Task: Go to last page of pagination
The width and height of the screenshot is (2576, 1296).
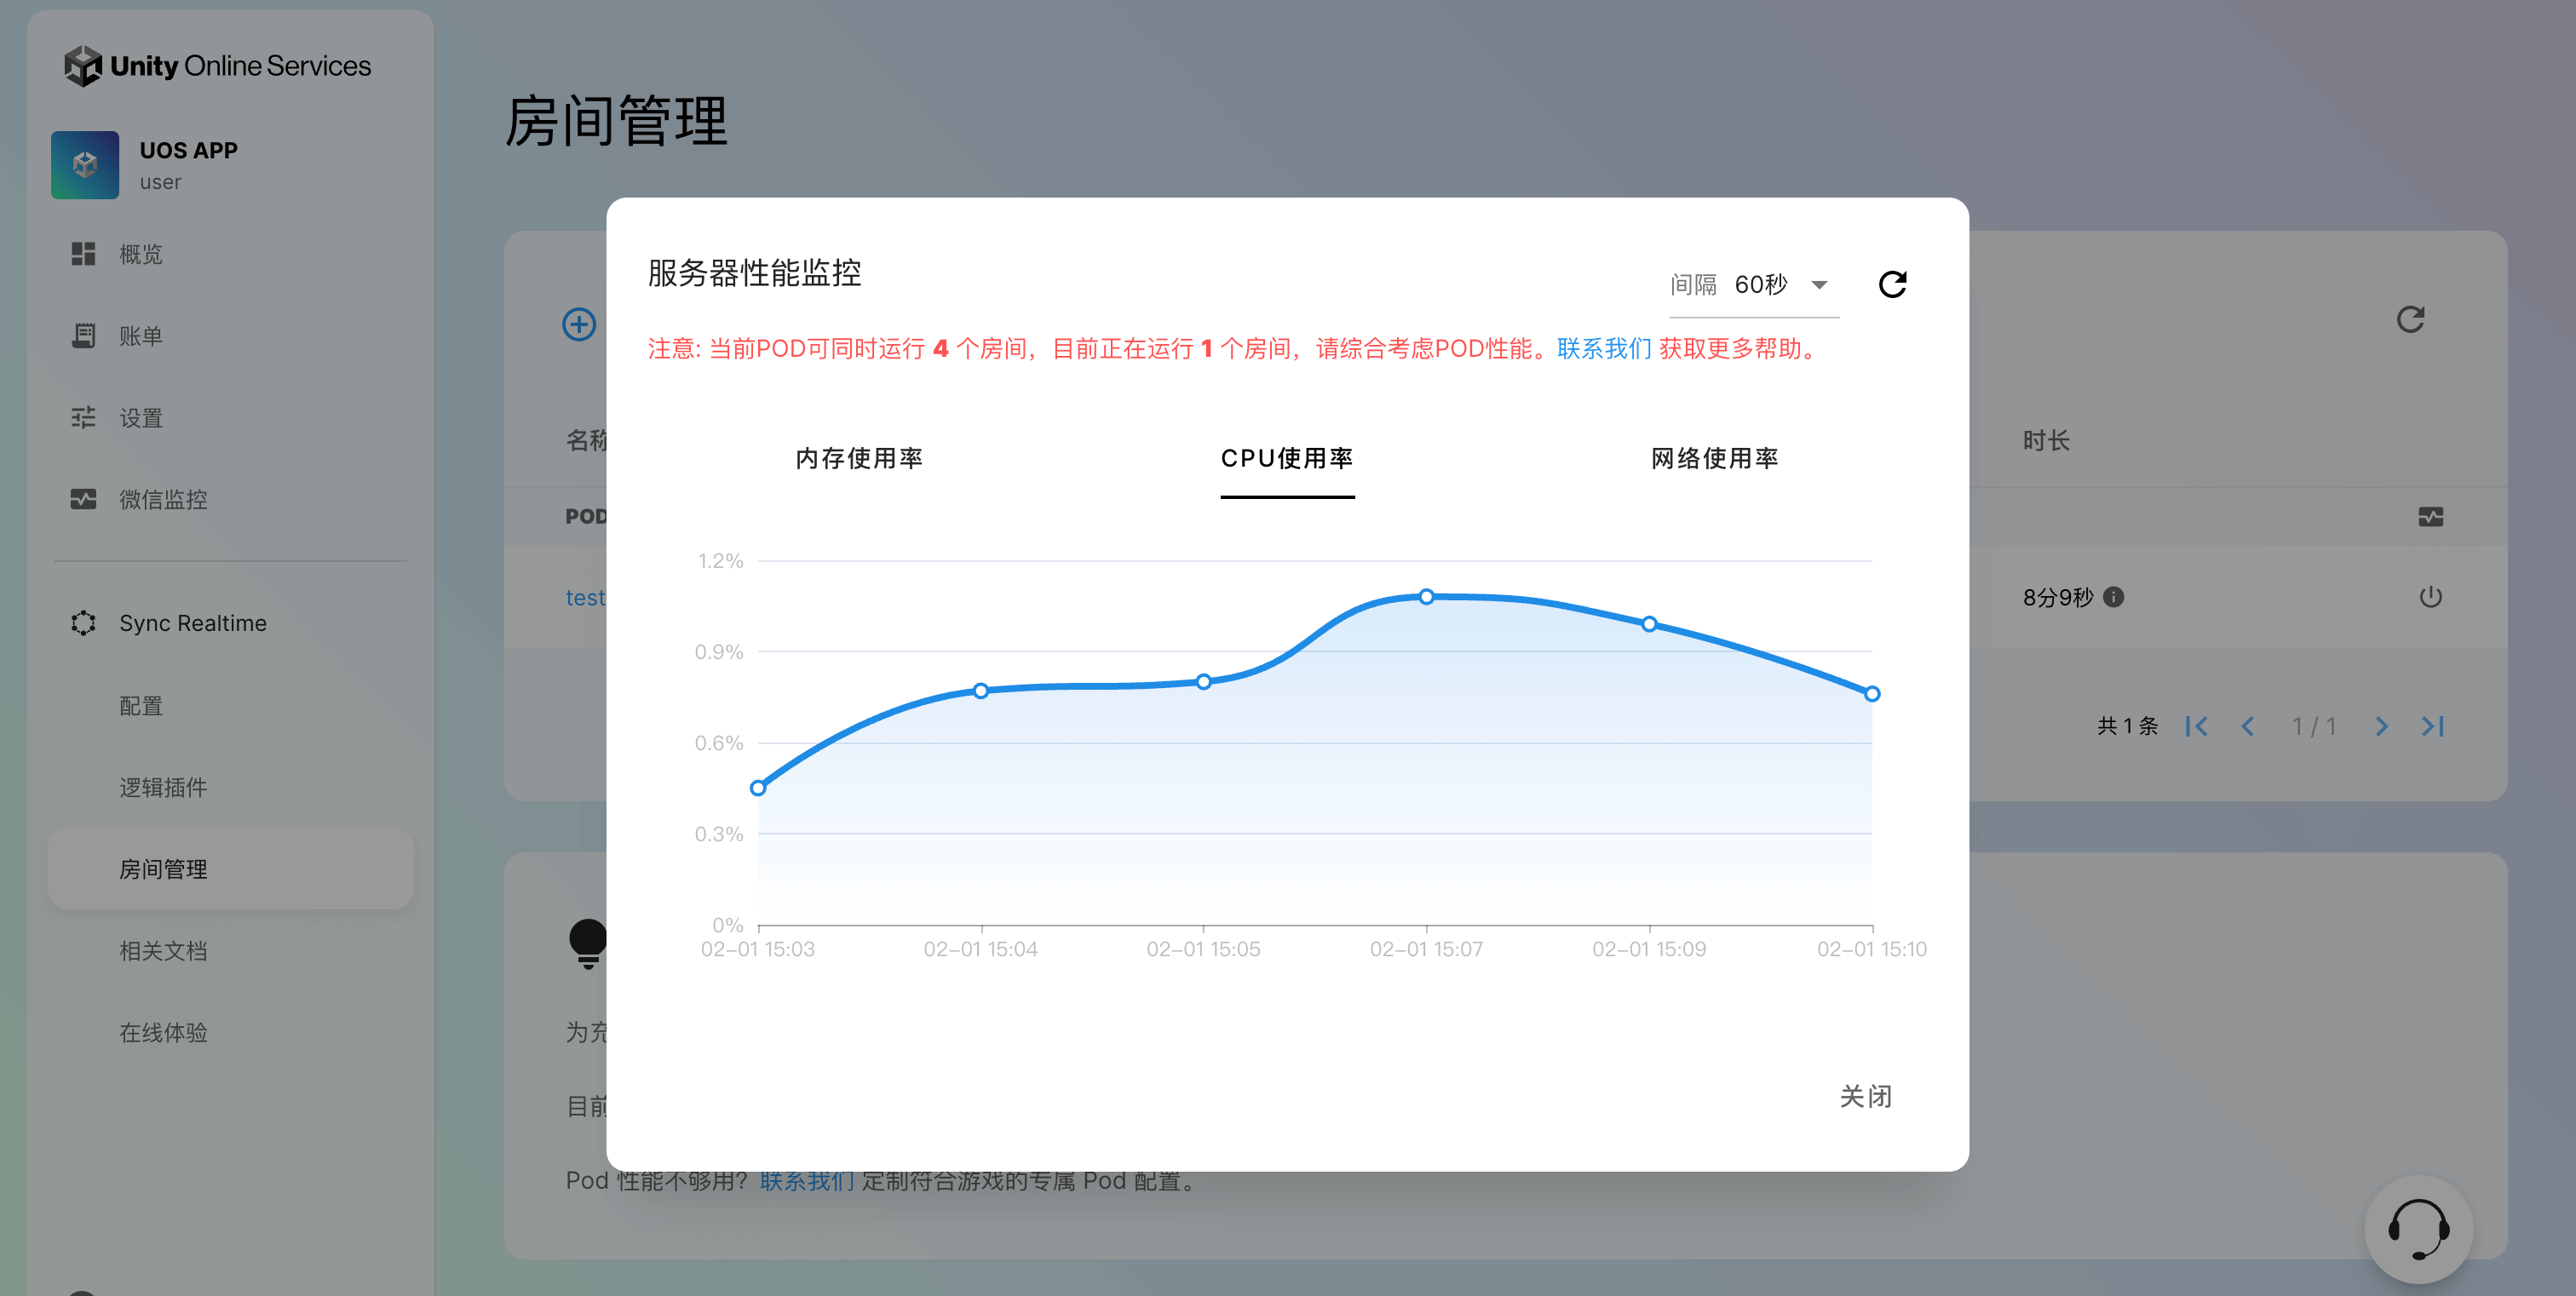Action: [x=2433, y=726]
